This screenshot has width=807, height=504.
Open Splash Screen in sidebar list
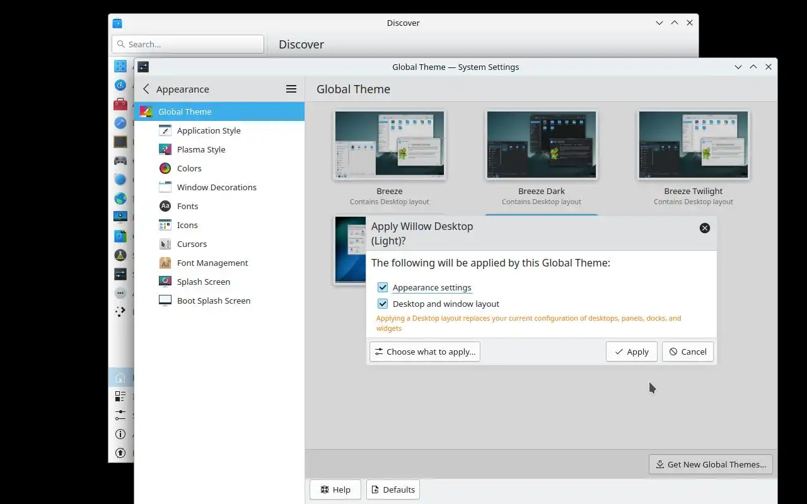click(219, 282)
